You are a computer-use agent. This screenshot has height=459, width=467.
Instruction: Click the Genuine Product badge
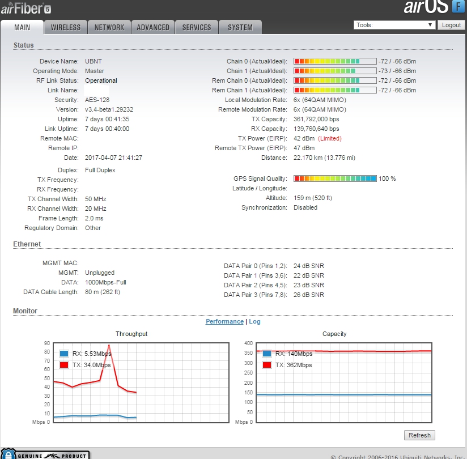point(45,454)
